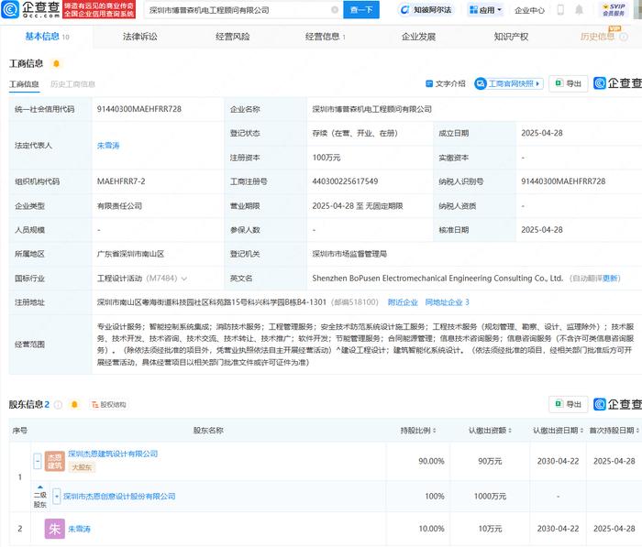
Task: Switch to 基本信息 tab
Action: click(46, 37)
